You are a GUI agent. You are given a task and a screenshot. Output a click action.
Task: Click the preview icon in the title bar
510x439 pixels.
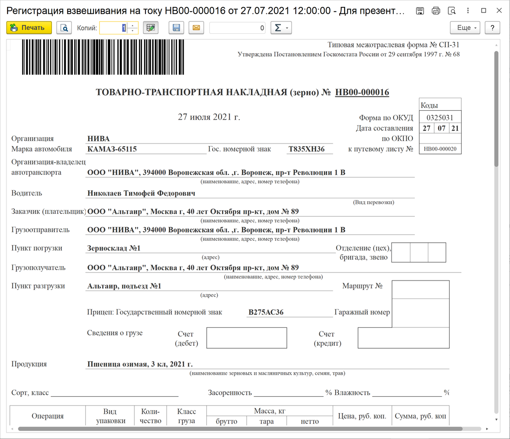coord(452,10)
